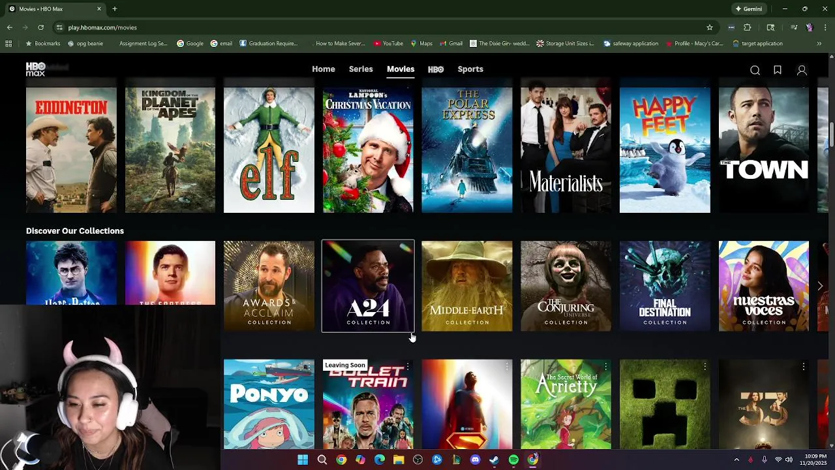Open Eddington movie poster
The width and height of the screenshot is (835, 470).
coord(71,150)
